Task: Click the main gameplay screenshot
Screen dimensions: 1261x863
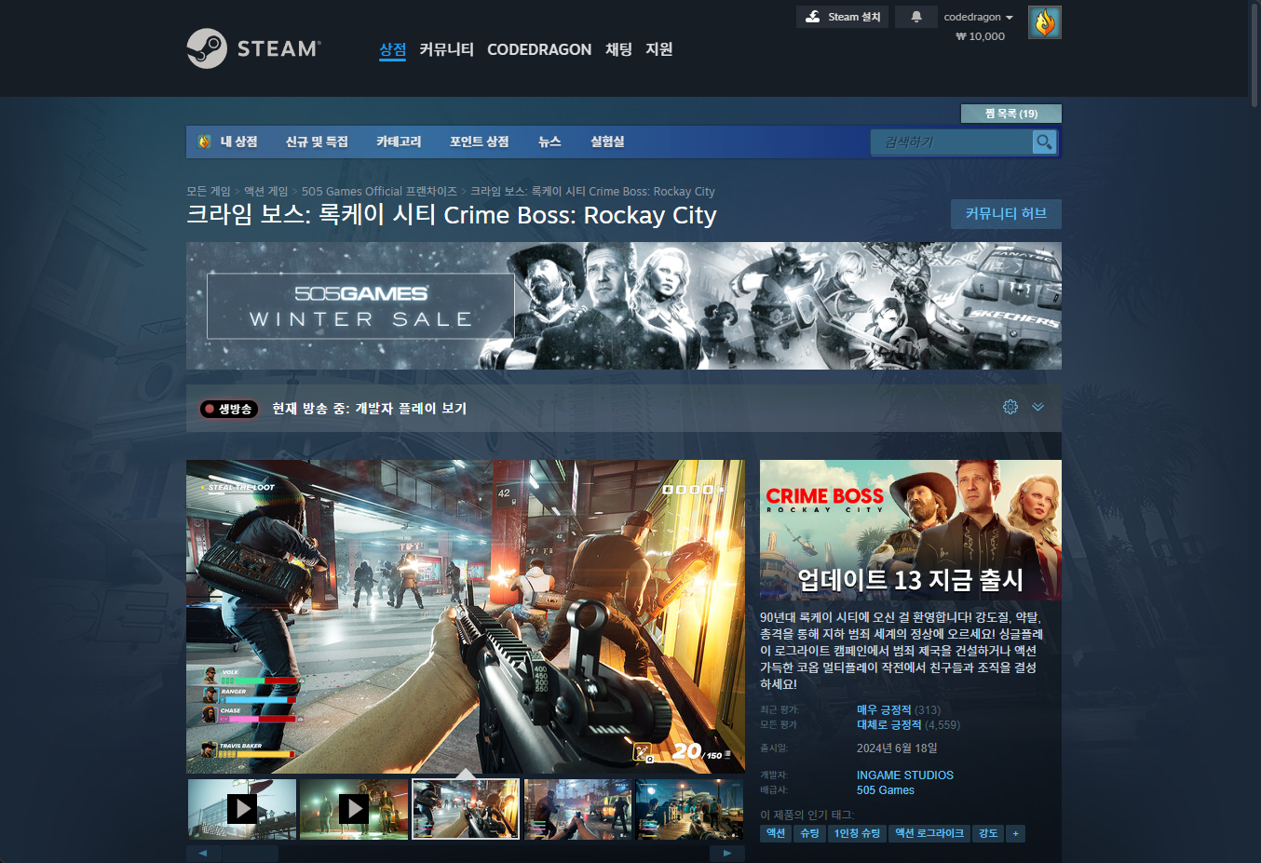Action: (466, 616)
